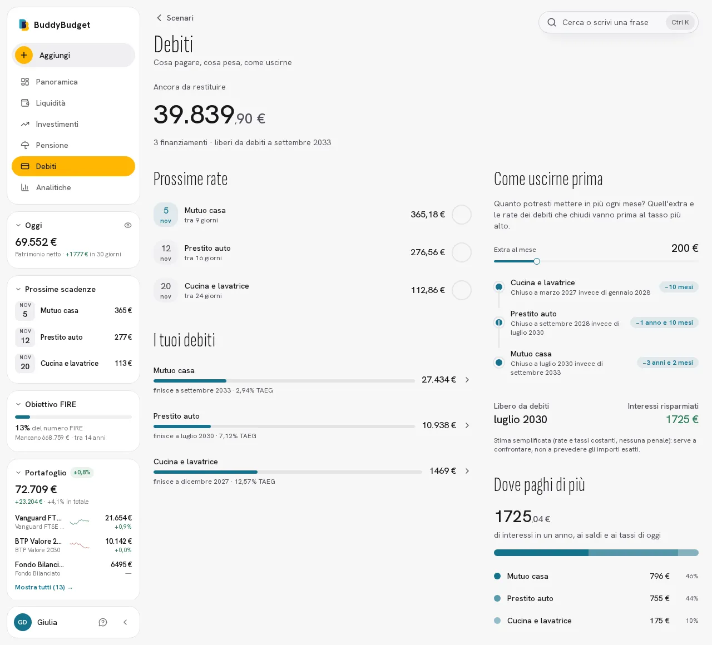Click Portafoglio +0,8% badge

82,473
